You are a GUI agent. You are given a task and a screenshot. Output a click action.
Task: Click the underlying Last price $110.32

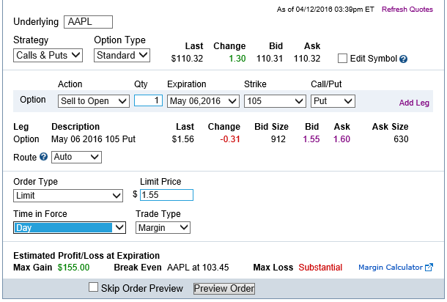pyautogui.click(x=187, y=59)
